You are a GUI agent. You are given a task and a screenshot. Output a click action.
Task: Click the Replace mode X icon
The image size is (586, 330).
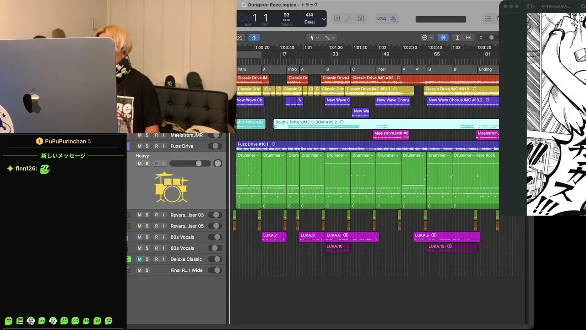click(337, 19)
